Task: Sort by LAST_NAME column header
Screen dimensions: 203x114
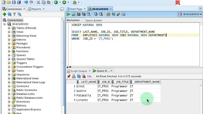Action: 87,82
